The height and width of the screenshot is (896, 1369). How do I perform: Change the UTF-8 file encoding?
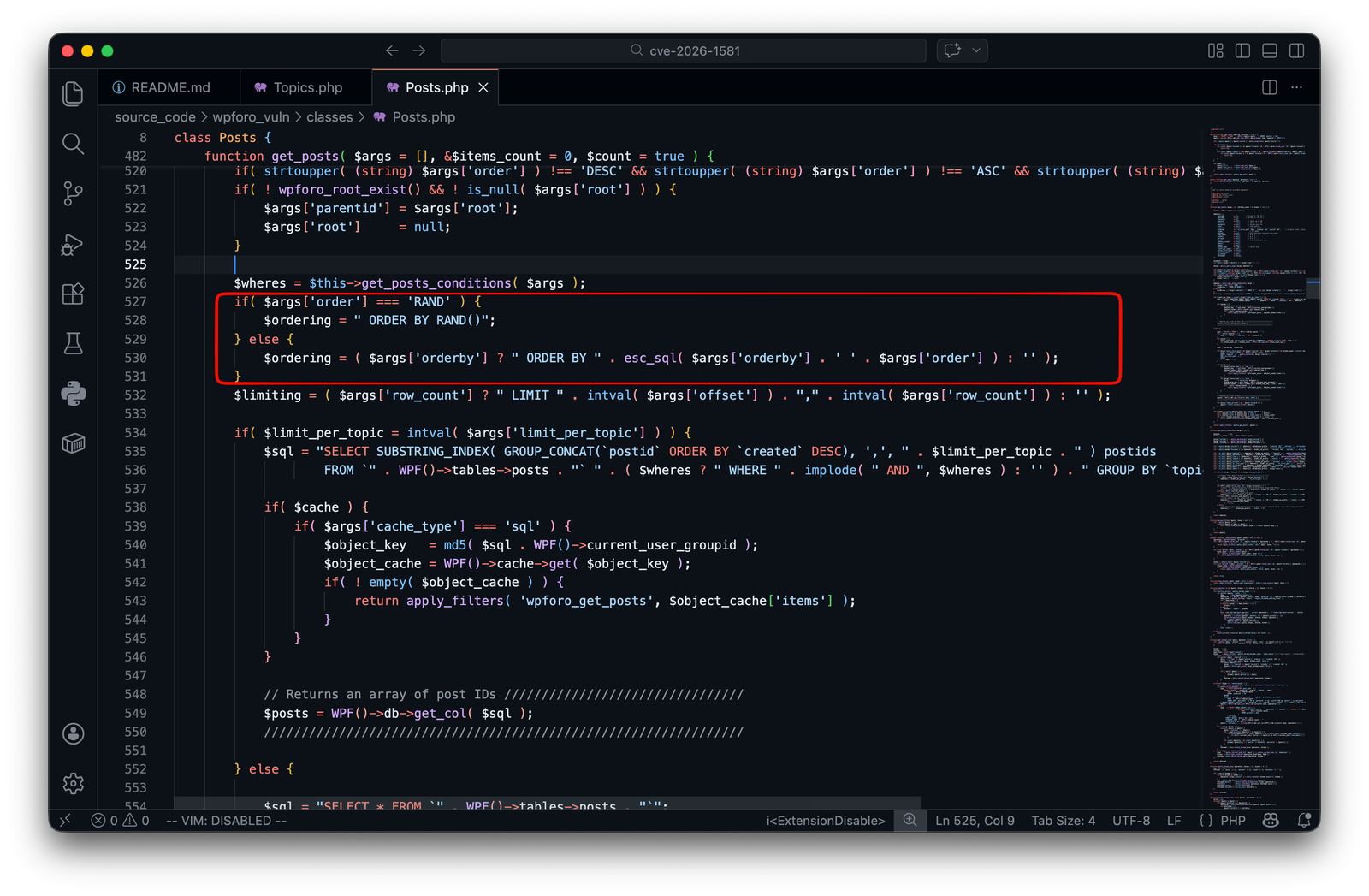pyautogui.click(x=1131, y=821)
